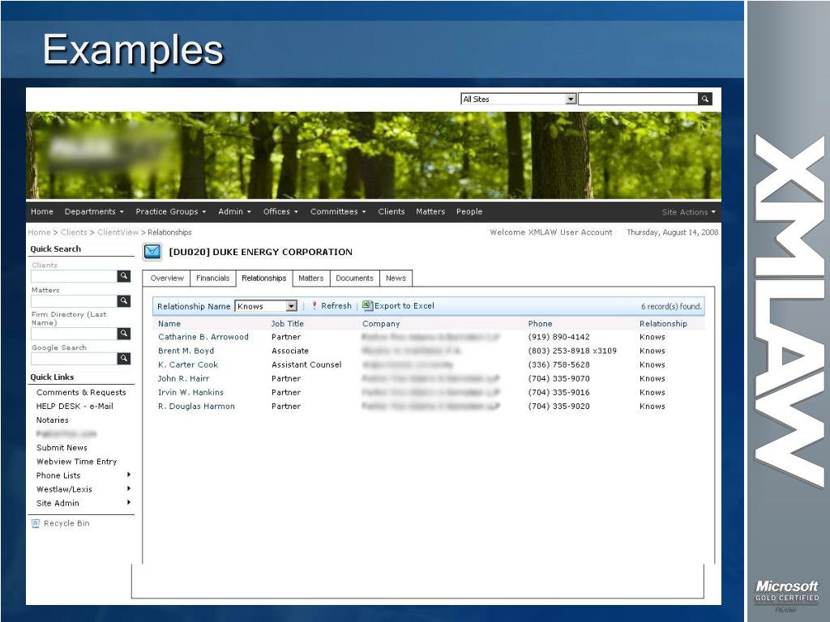This screenshot has width=830, height=622.
Task: Switch to the Overview tab
Action: 167,279
